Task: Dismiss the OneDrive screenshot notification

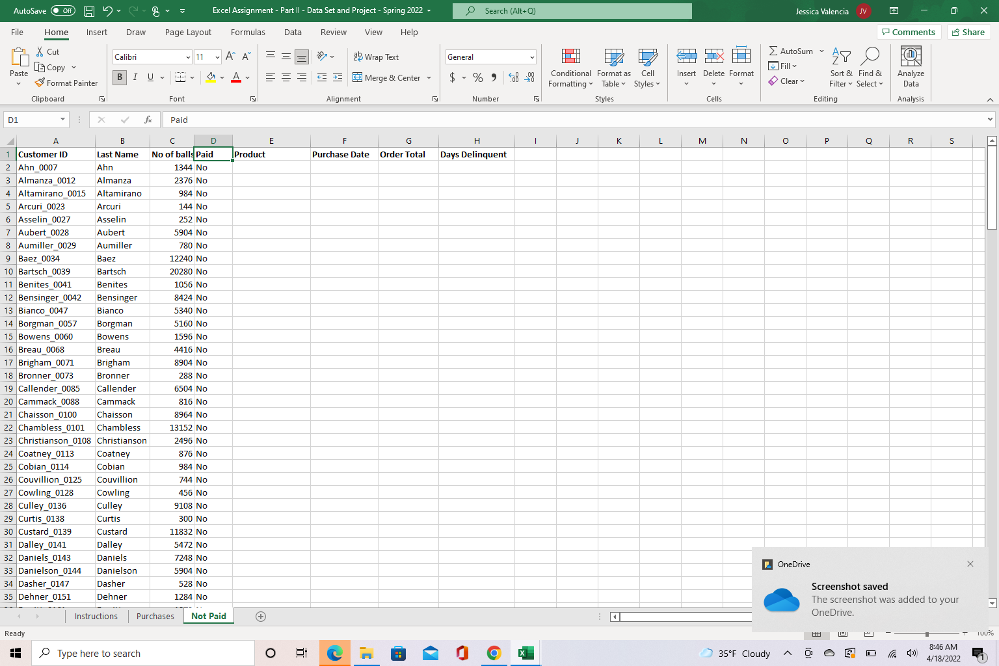Action: (x=970, y=564)
